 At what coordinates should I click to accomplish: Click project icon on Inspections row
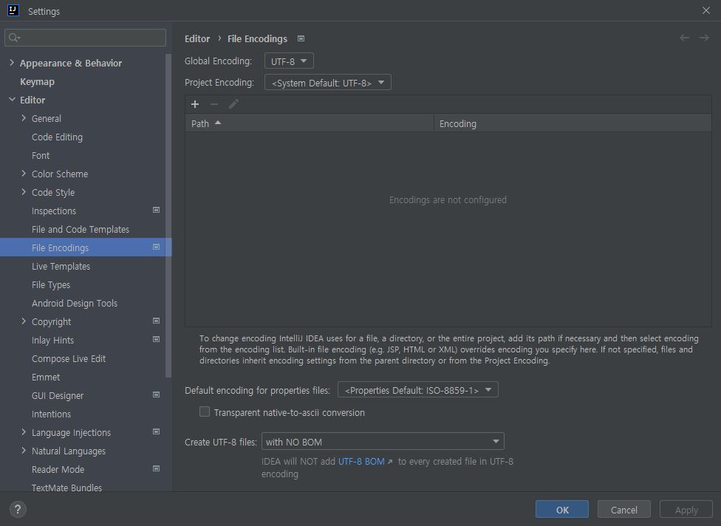pyautogui.click(x=157, y=210)
